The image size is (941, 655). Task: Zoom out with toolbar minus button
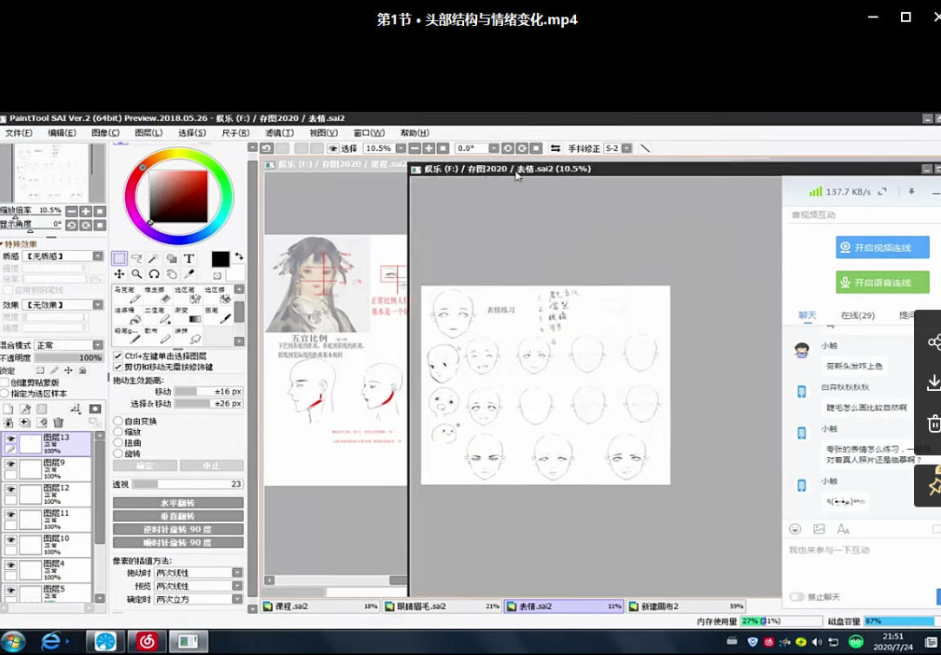[x=414, y=149]
